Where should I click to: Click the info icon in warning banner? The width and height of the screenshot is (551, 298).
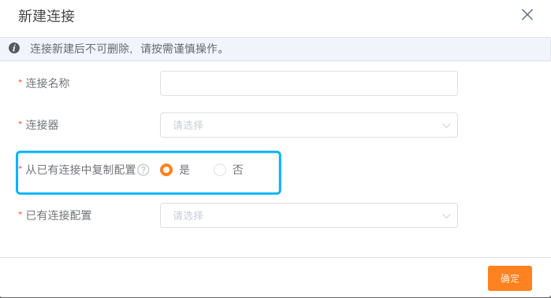click(x=14, y=48)
